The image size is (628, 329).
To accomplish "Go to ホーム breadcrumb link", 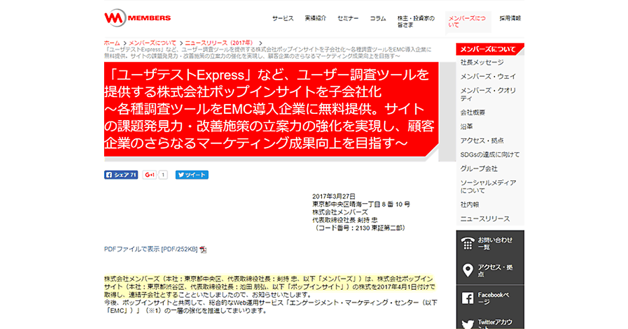I will (112, 43).
